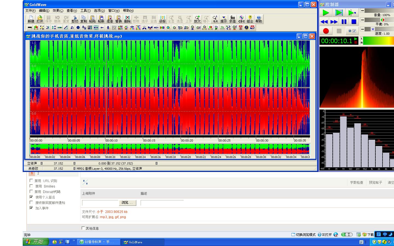Click the 打开 (Open) file toolbar icon
Viewport: 394px width, 246px height.
[x=40, y=19]
